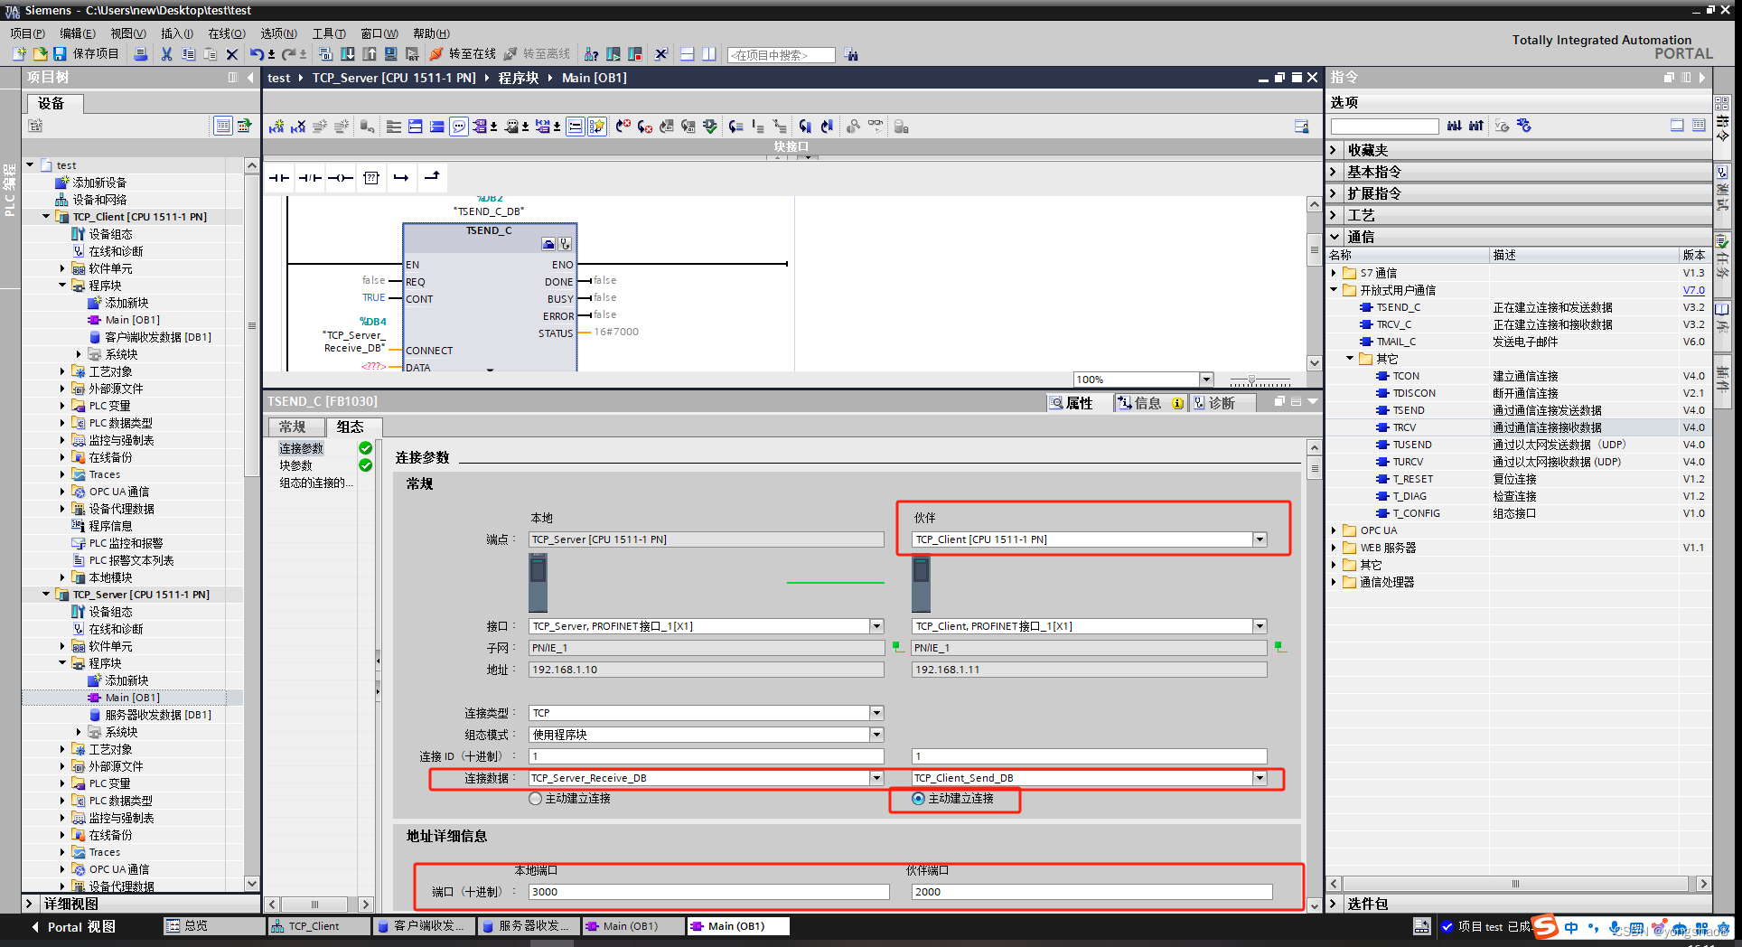Open the TSEND_C configuration icon on the block
1742x947 pixels.
click(548, 244)
